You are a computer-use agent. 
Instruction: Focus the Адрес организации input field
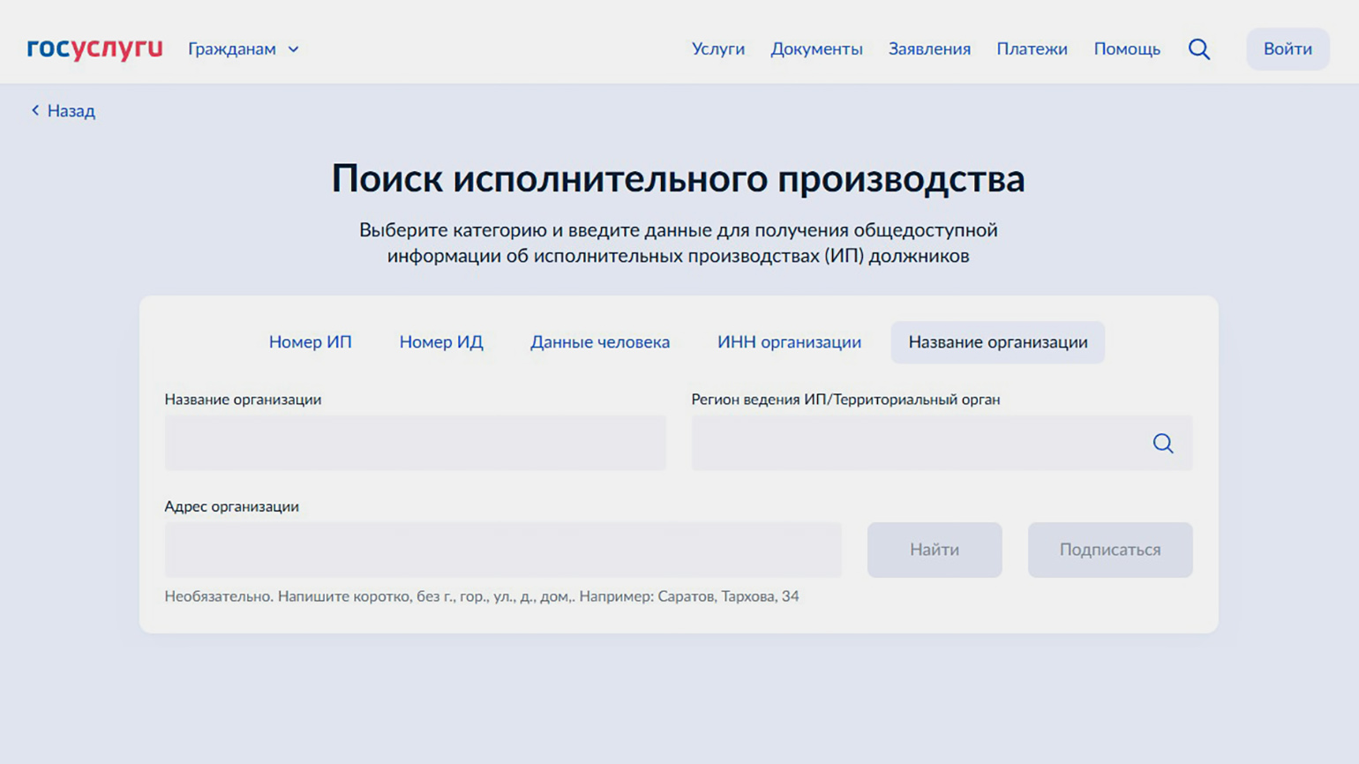point(502,550)
